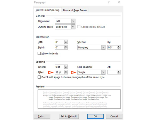Click the Help question mark icon

click(109, 2)
